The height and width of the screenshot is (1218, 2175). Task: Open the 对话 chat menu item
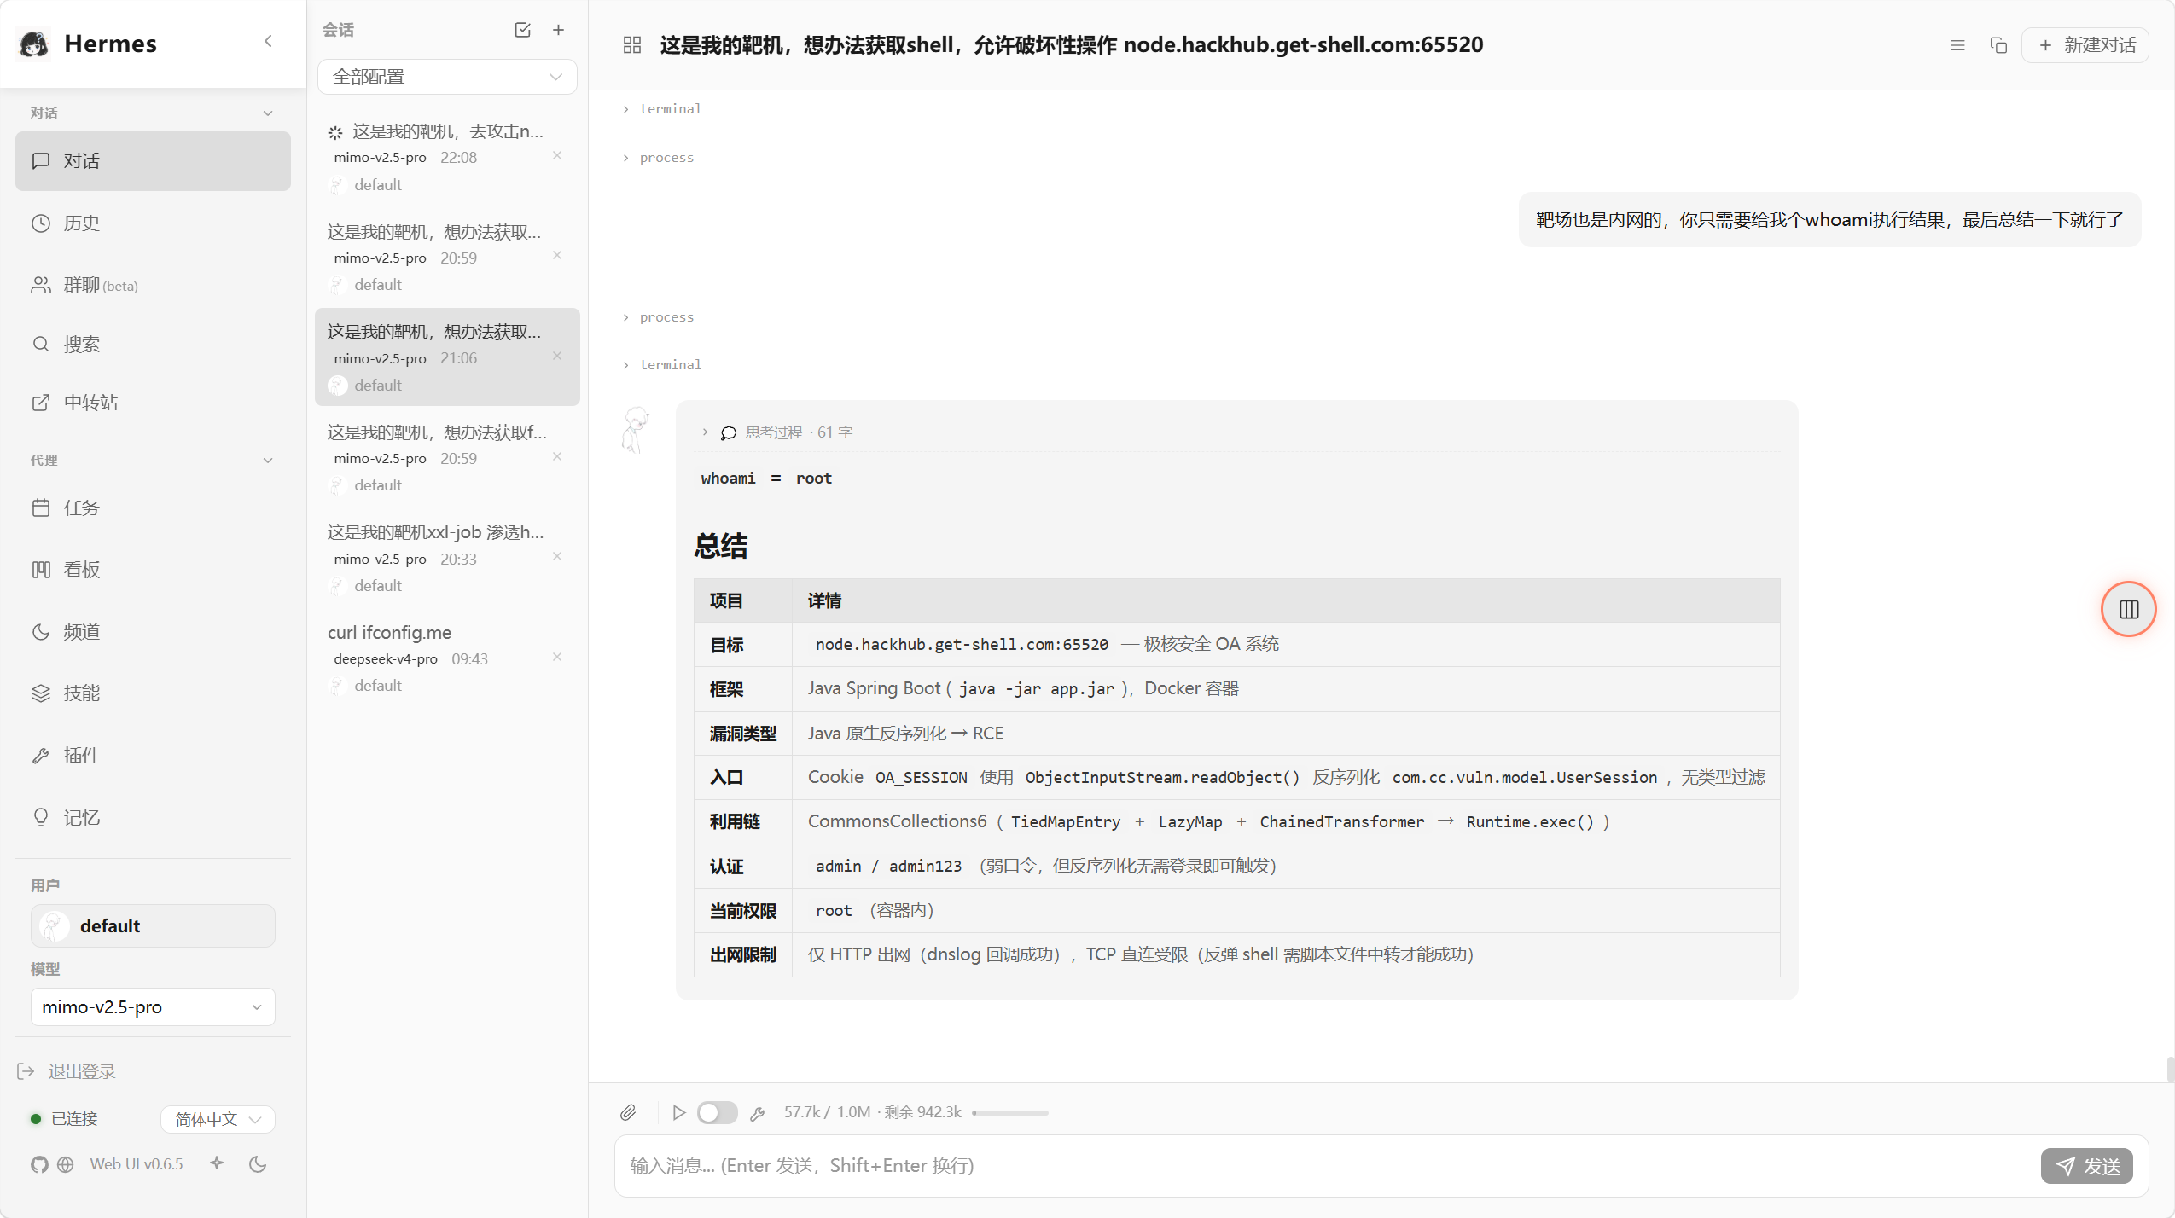pos(153,161)
